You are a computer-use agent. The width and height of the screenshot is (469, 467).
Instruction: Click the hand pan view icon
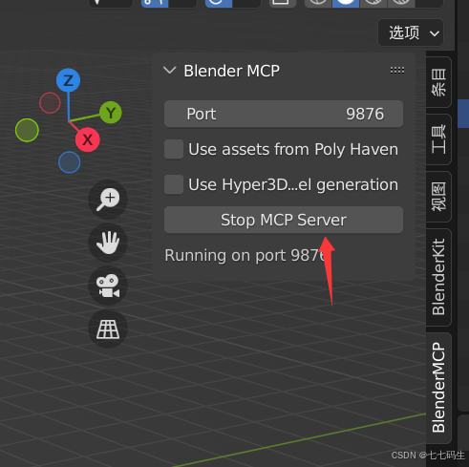point(108,243)
